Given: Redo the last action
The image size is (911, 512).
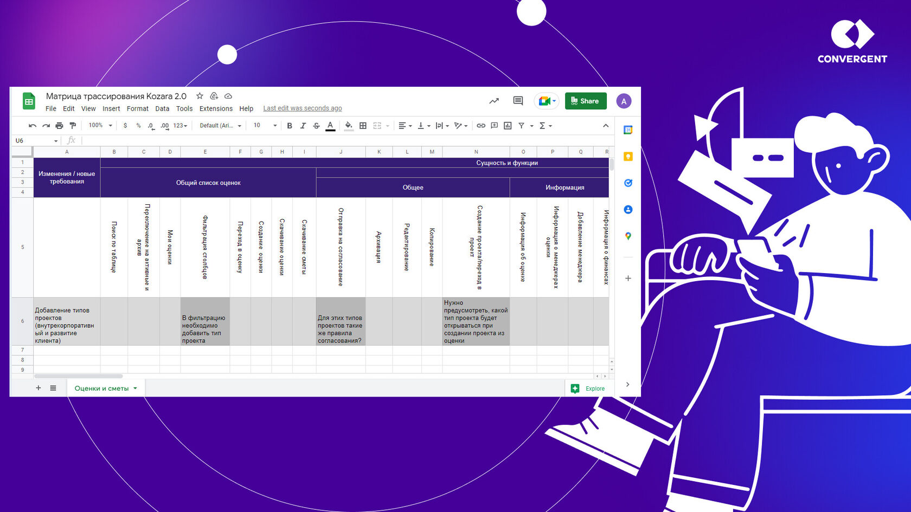Looking at the screenshot, I should [x=46, y=126].
